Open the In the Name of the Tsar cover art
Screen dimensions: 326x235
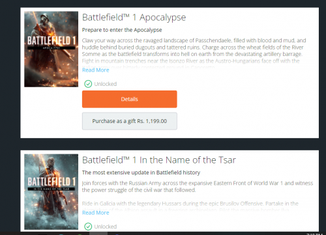52,192
